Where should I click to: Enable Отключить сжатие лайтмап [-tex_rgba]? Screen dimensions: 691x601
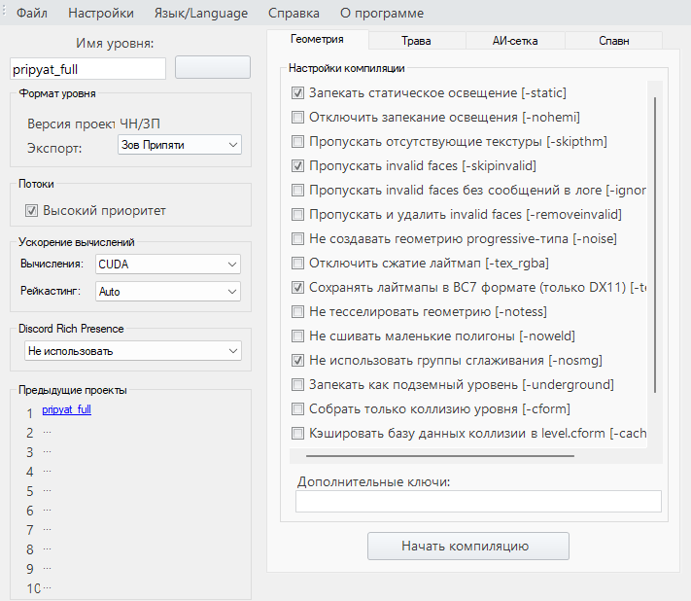pyautogui.click(x=298, y=264)
